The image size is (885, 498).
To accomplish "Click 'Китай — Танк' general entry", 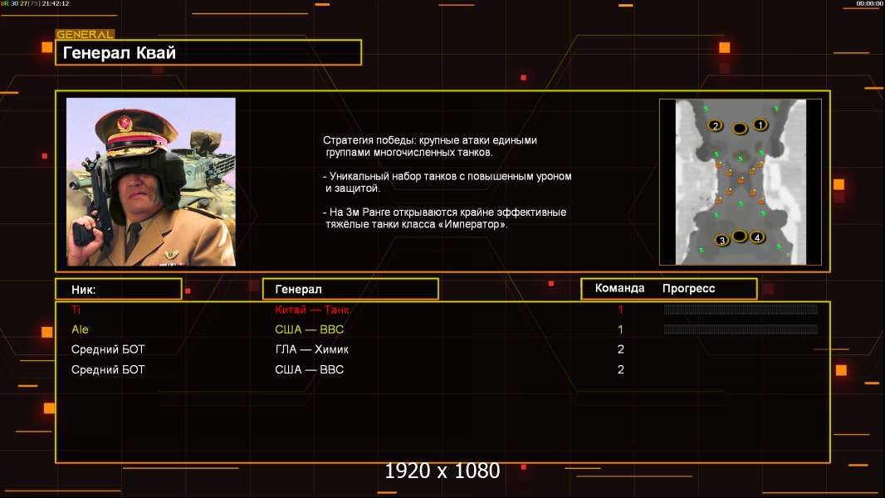I will [x=311, y=309].
